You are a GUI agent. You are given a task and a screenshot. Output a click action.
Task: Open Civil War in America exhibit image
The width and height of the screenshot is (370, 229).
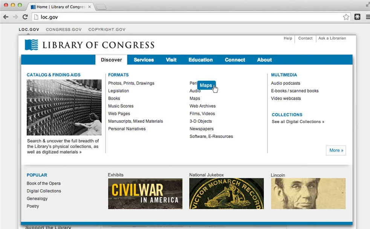click(145, 194)
